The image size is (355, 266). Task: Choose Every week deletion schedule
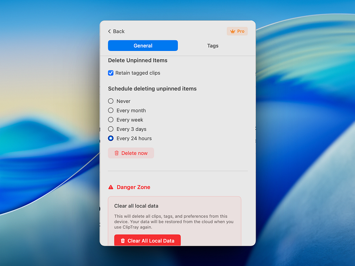110,120
